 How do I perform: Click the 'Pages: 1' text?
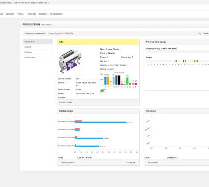click(x=104, y=57)
